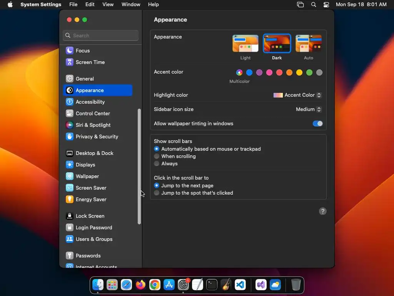Choose green accent color

pos(309,72)
